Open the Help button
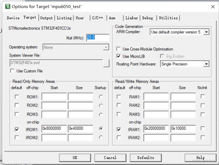Viewport: 219px width, 165px height. click(200, 158)
